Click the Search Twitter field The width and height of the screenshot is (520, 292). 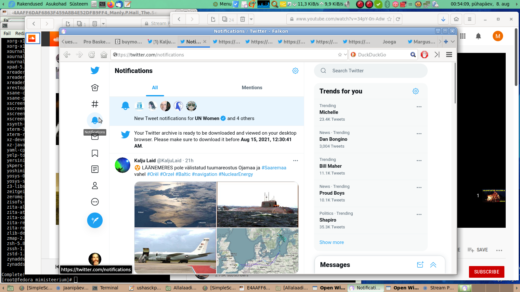[x=371, y=71]
